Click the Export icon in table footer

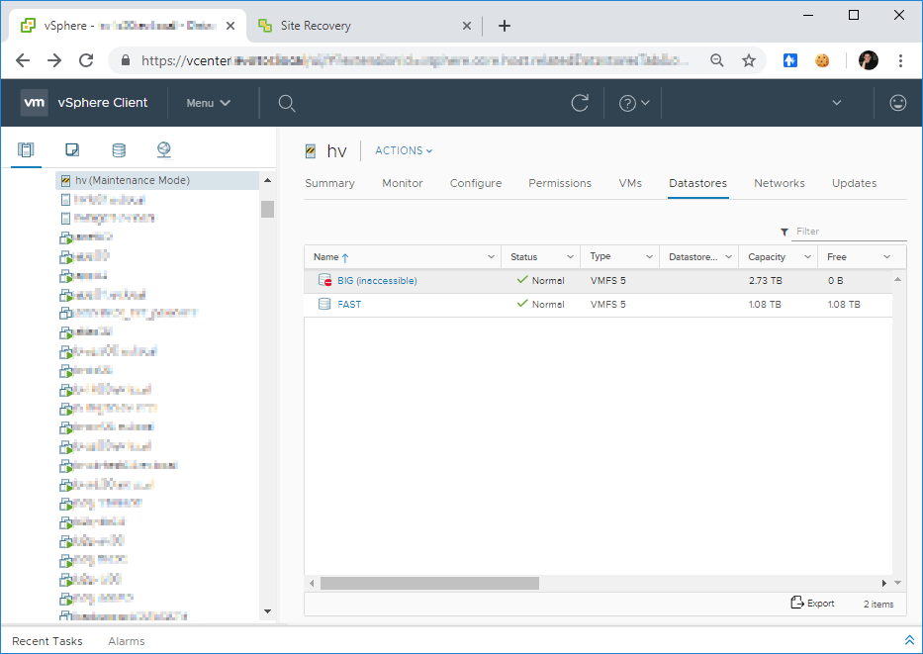click(x=797, y=603)
